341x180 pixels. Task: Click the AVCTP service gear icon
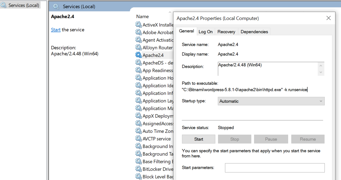[x=138, y=138]
